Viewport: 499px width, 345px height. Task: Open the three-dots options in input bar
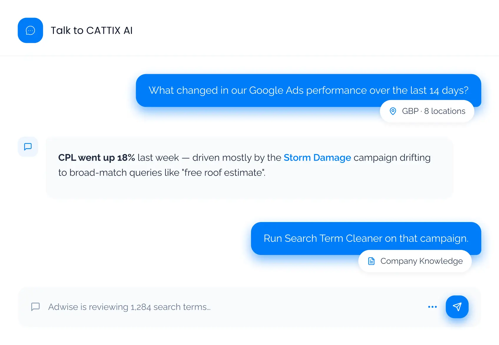(432, 307)
